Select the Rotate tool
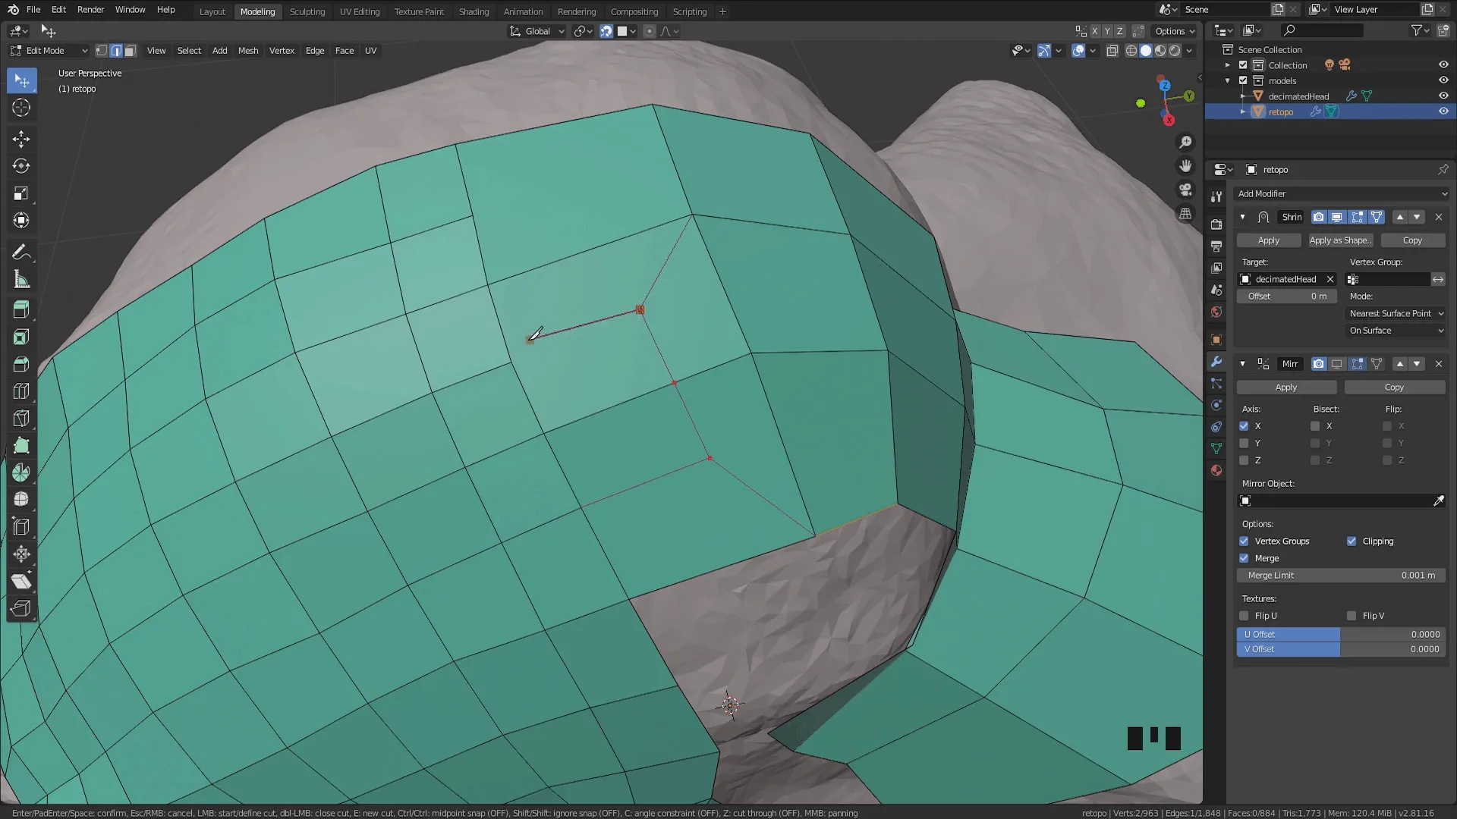The image size is (1457, 819). [21, 166]
